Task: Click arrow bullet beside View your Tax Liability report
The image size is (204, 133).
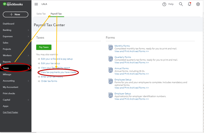Action: click(x=39, y=68)
